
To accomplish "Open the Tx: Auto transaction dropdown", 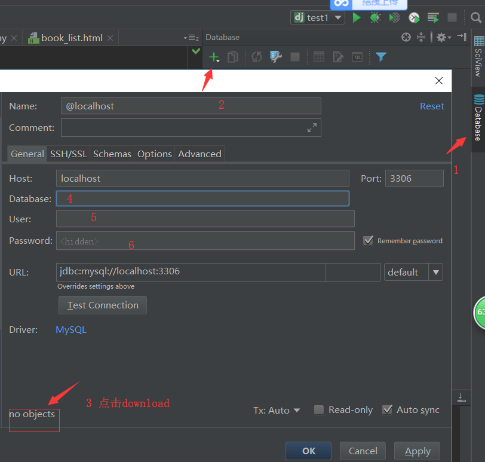I will (277, 411).
